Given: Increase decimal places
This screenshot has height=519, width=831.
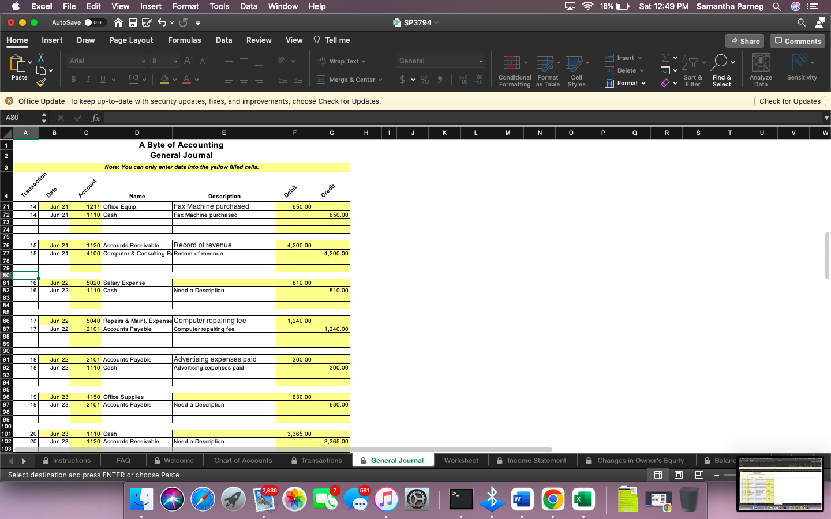Looking at the screenshot, I should pyautogui.click(x=463, y=80).
